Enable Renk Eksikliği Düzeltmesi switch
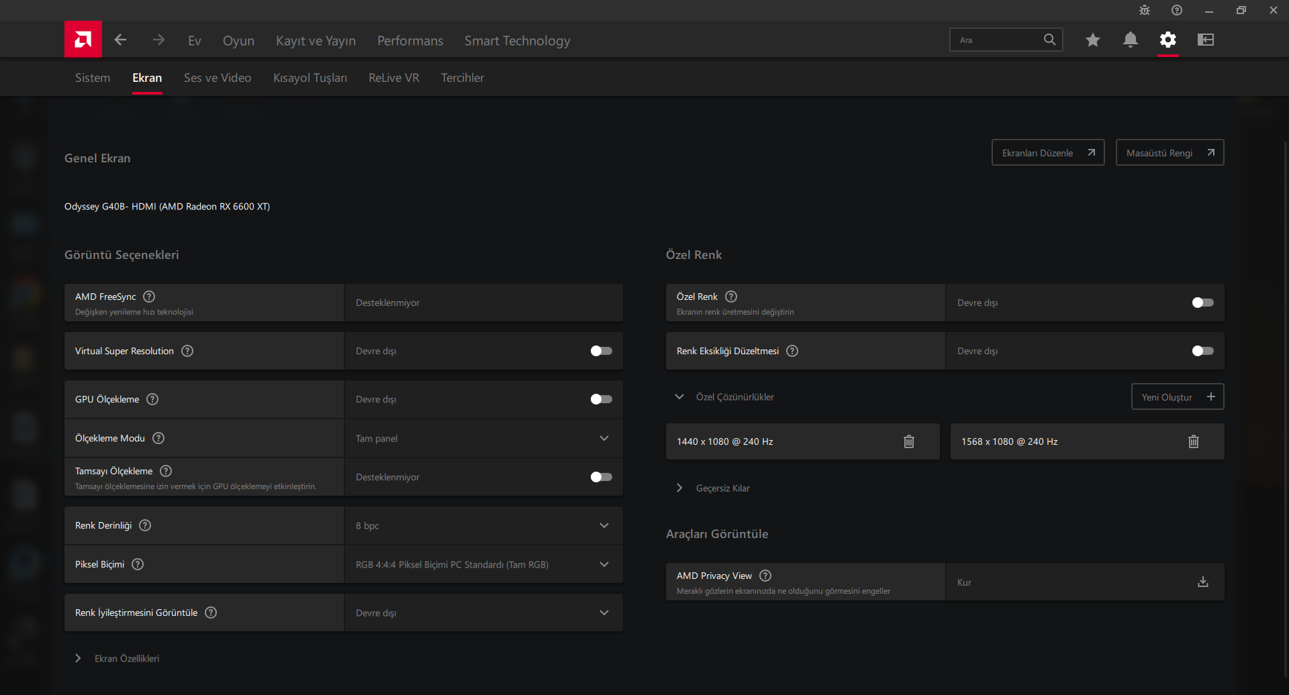The image size is (1289, 695). click(x=1203, y=351)
